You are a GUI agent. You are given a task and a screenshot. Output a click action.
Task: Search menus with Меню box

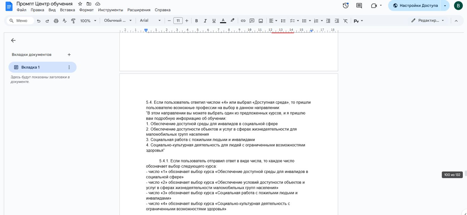click(x=20, y=21)
